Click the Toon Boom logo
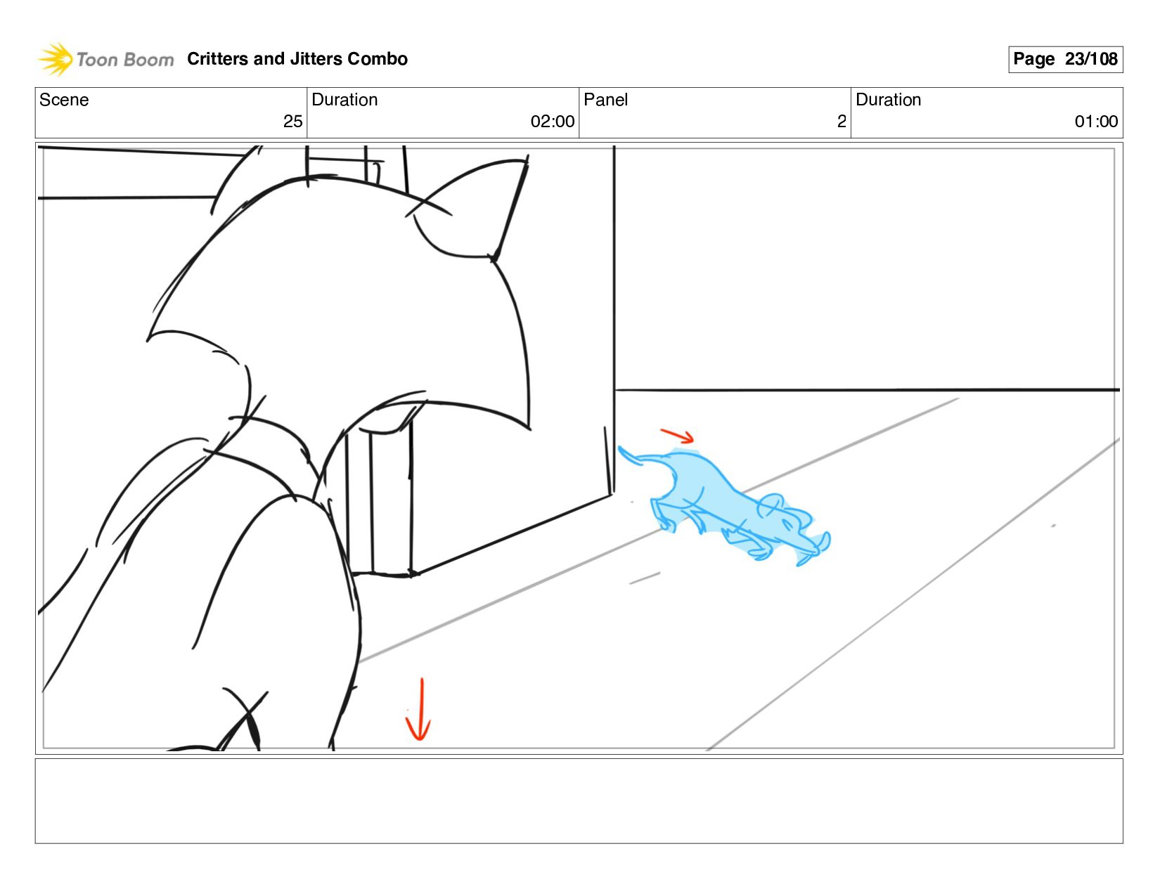 point(105,59)
